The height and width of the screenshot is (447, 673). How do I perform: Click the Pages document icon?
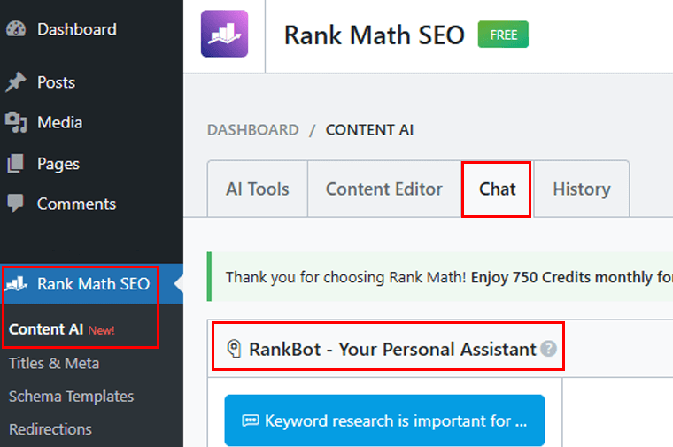(16, 164)
